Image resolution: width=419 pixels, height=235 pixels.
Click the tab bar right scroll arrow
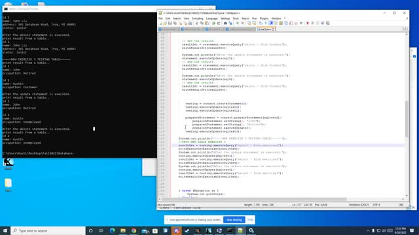(x=407, y=29)
